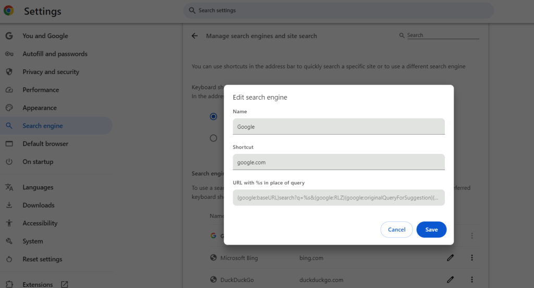Click the speedometer Performance icon
This screenshot has width=534, height=288.
click(x=9, y=90)
